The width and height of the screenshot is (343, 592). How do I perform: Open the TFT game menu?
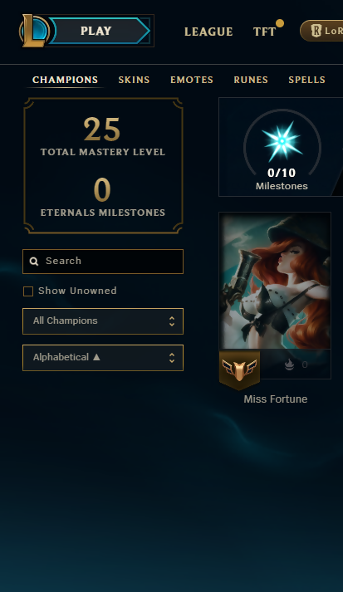(264, 32)
